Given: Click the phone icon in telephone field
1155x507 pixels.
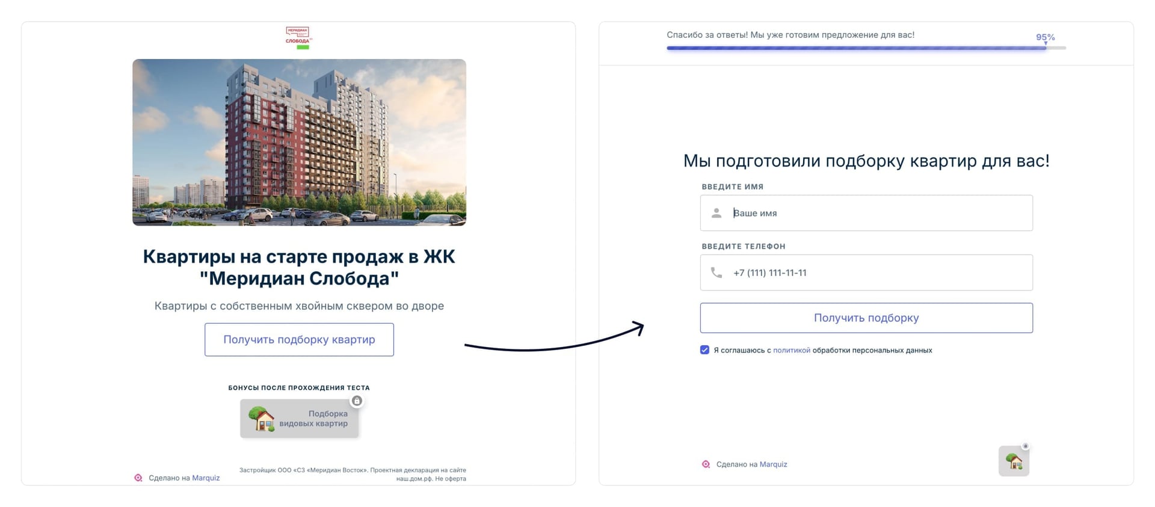Looking at the screenshot, I should pyautogui.click(x=716, y=272).
